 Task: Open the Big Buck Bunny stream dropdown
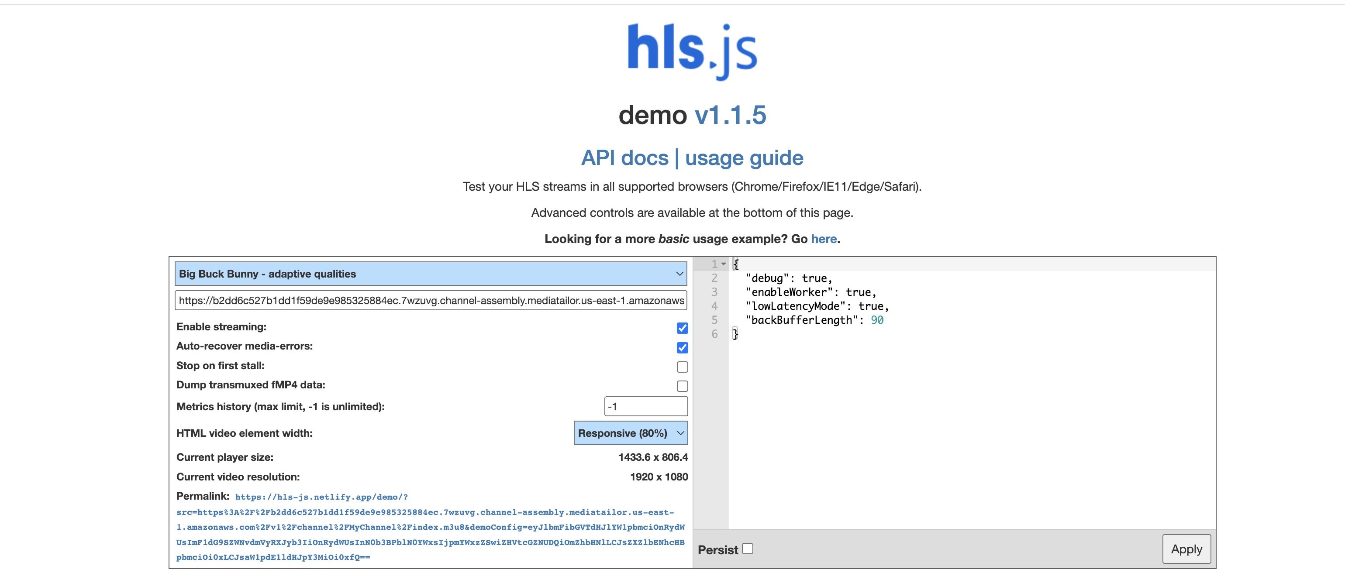pyautogui.click(x=431, y=274)
